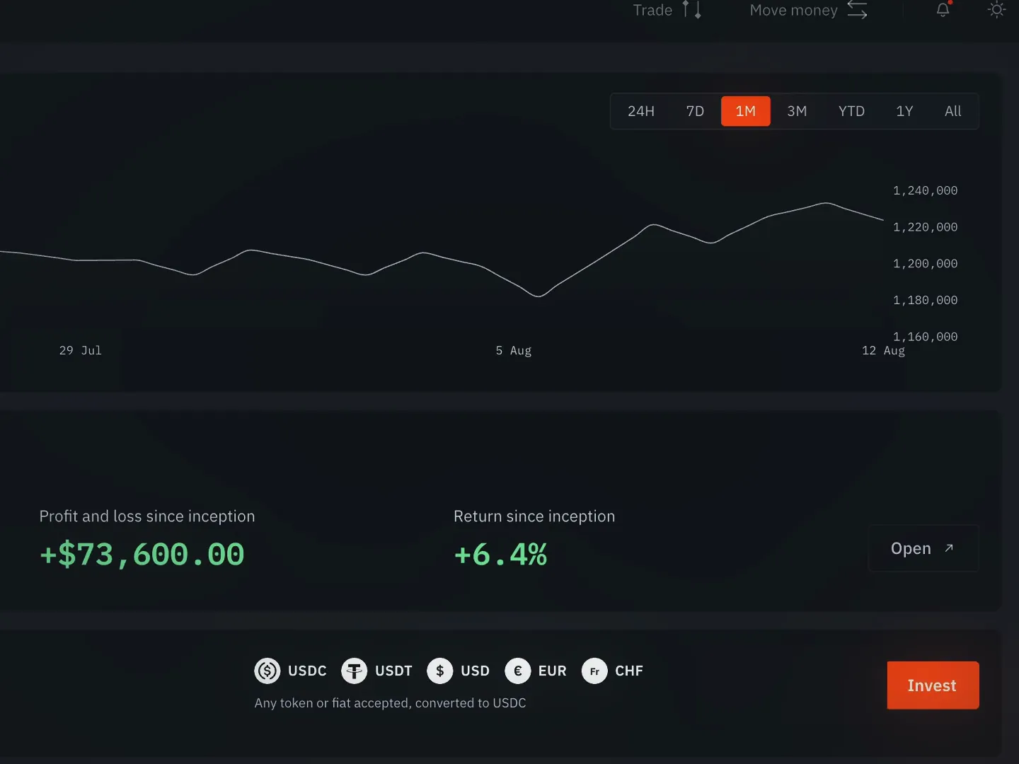Click the Move money swap arrows icon
The image size is (1019, 764).
point(857,9)
